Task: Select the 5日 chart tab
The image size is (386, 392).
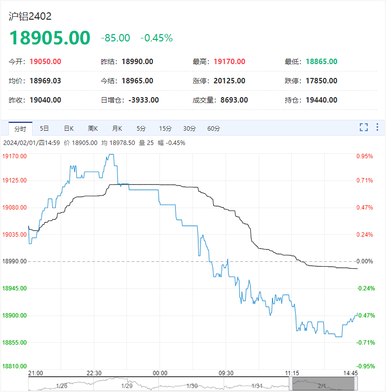Action: pyautogui.click(x=44, y=129)
